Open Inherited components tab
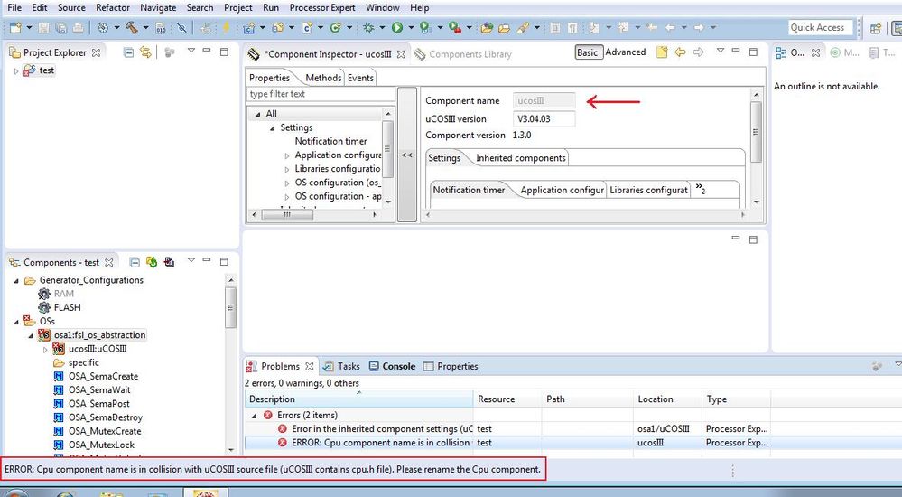The image size is (902, 497). [521, 158]
